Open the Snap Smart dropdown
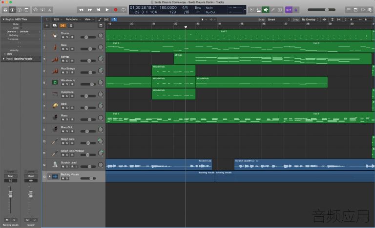The width and height of the screenshot is (375, 228). [278, 20]
